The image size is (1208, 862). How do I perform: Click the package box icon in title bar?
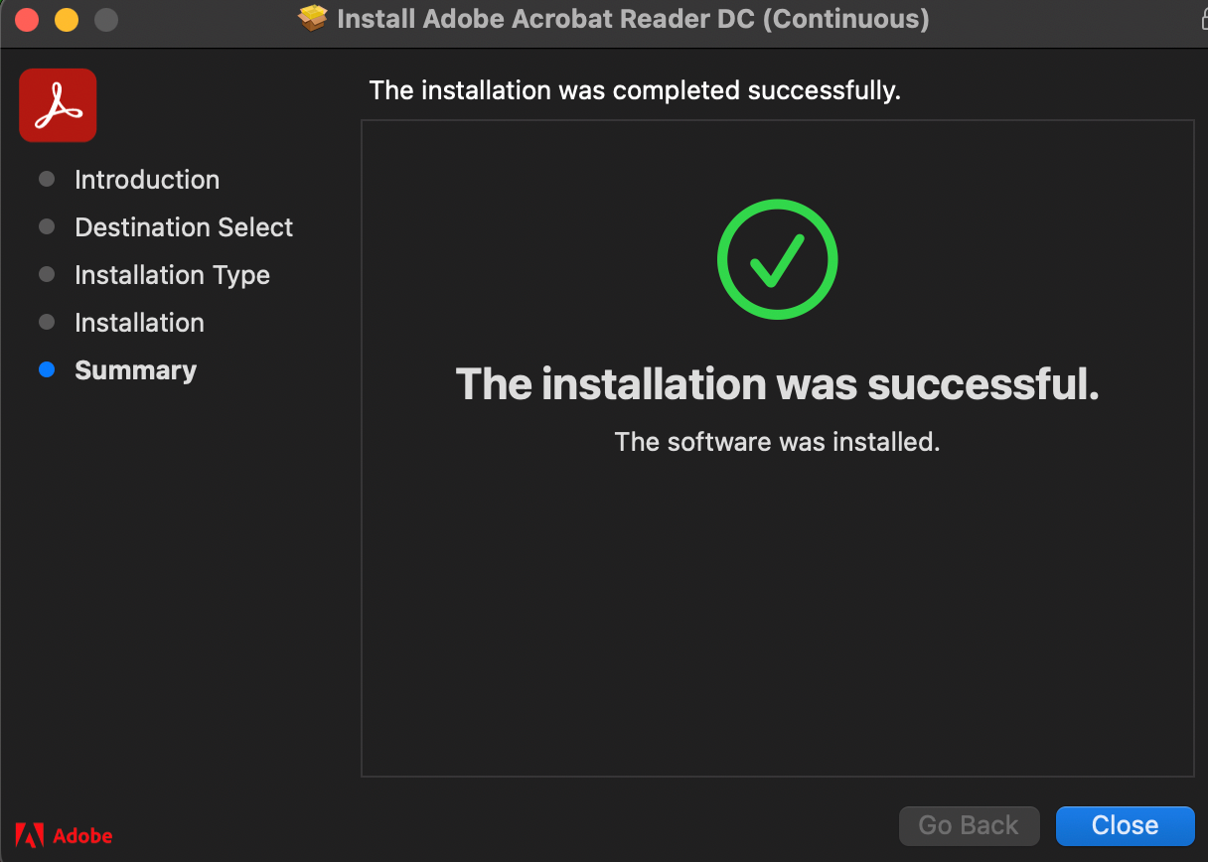[x=313, y=19]
